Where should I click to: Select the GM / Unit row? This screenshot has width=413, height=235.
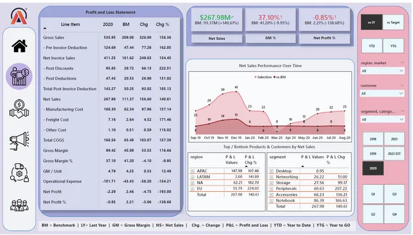pos(107,171)
